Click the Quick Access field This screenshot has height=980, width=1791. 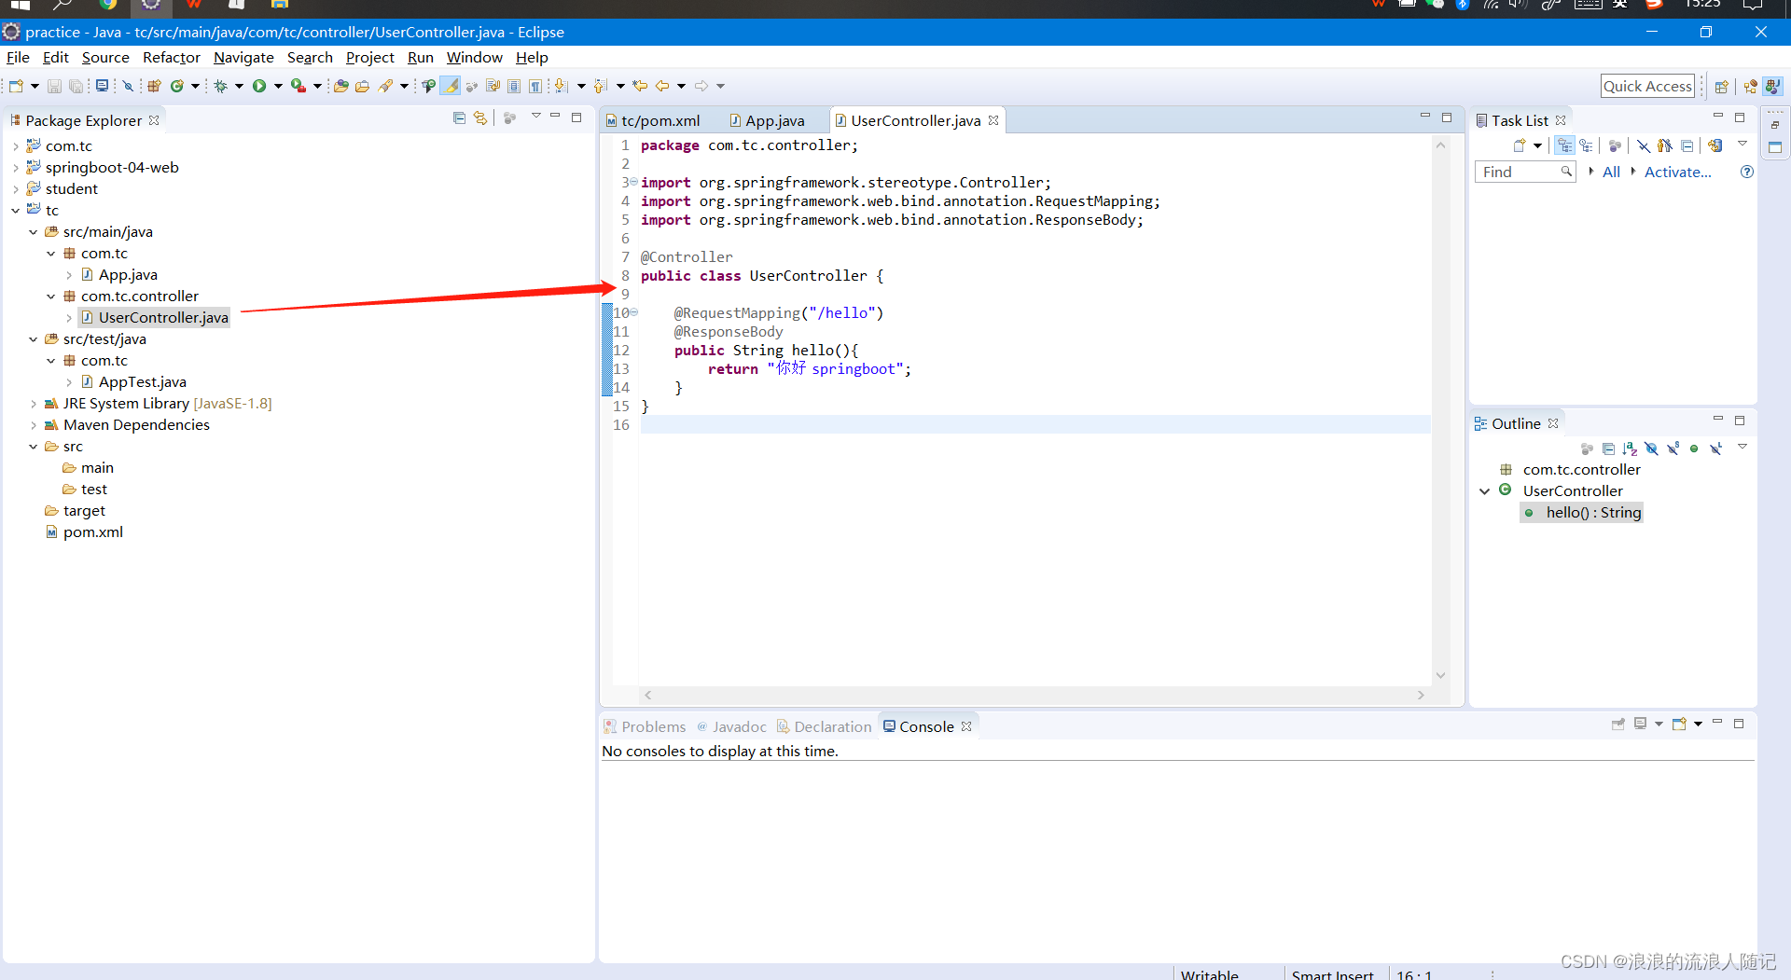[x=1647, y=86]
